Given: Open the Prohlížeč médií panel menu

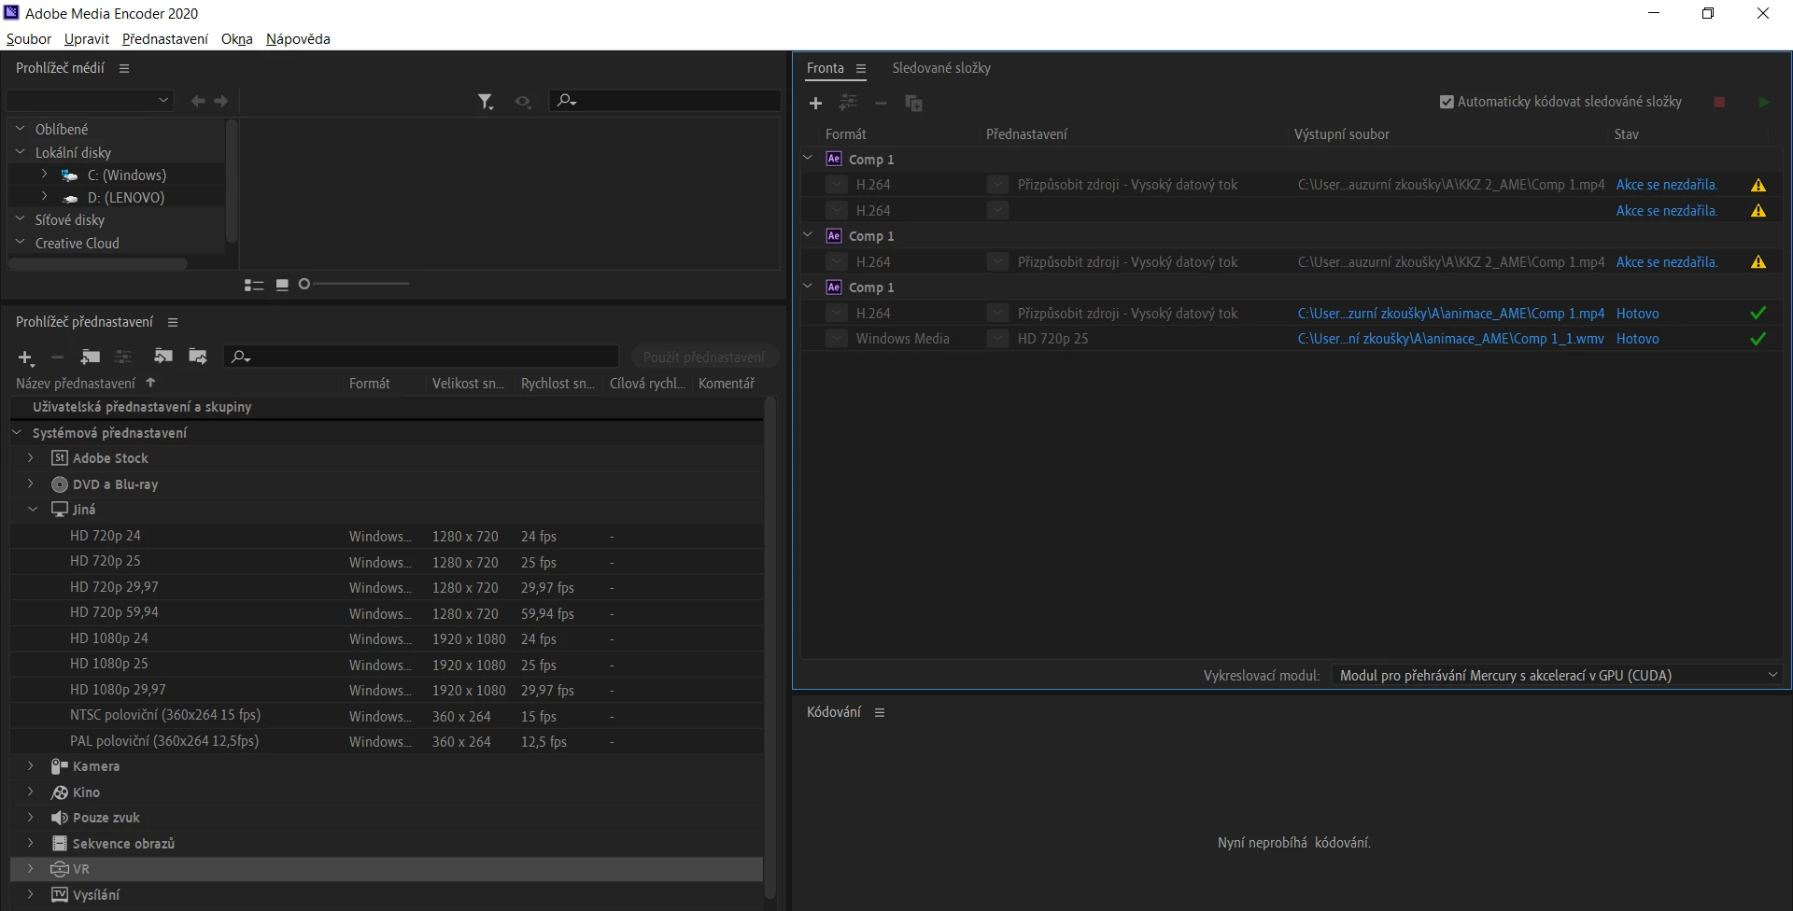Looking at the screenshot, I should [x=124, y=68].
